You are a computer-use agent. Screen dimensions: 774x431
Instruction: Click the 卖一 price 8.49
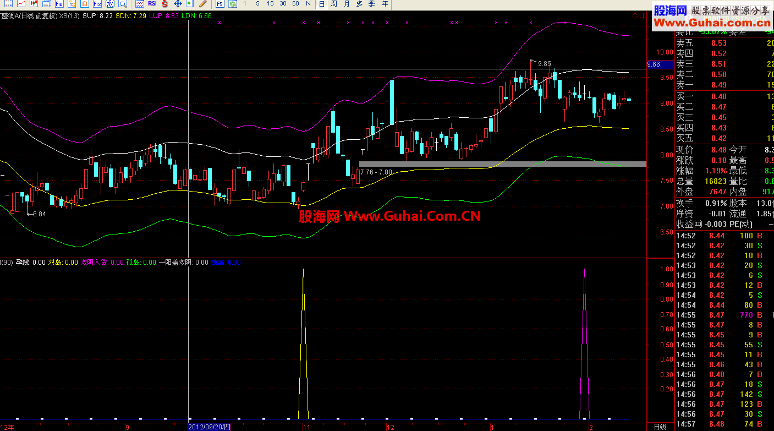[x=718, y=85]
